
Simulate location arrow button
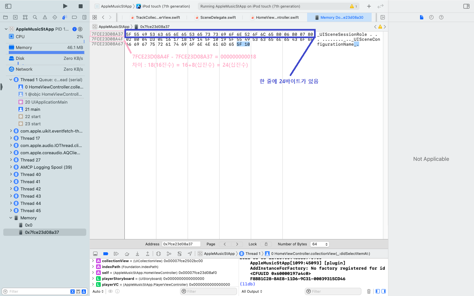(x=190, y=254)
